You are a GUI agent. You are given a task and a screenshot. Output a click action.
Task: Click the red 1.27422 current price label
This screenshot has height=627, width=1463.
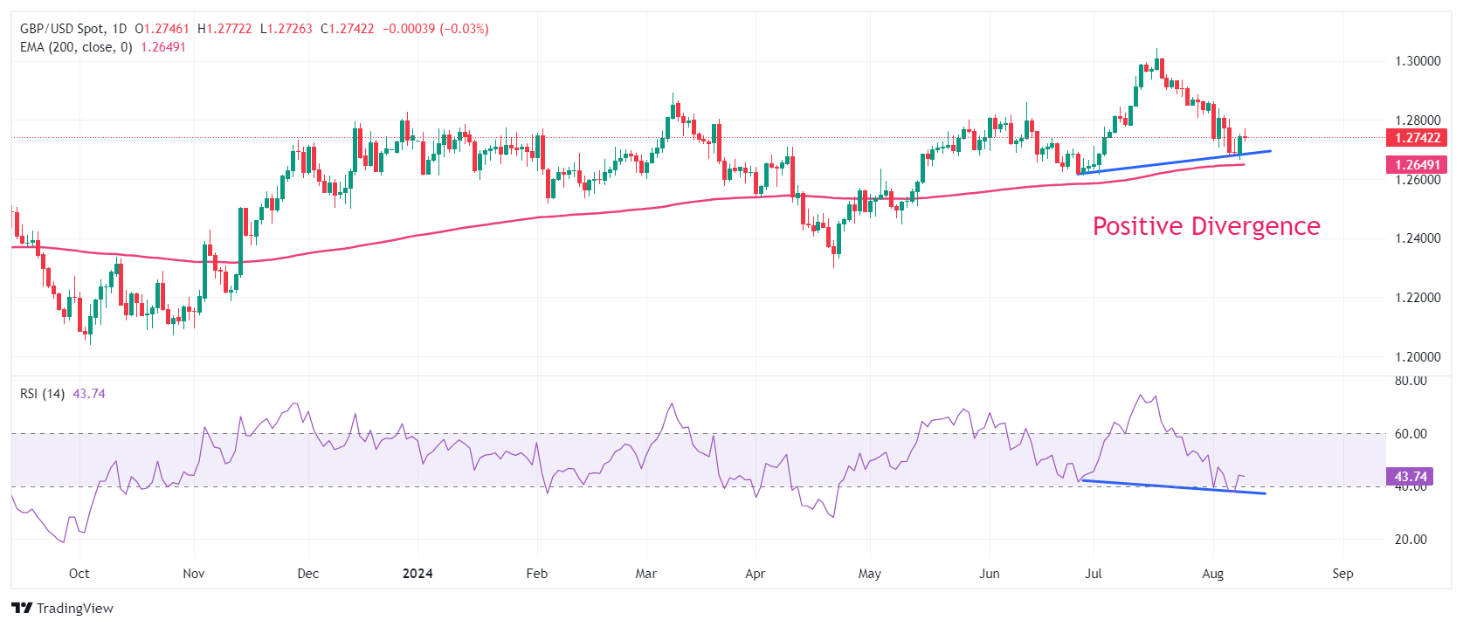pos(1416,138)
